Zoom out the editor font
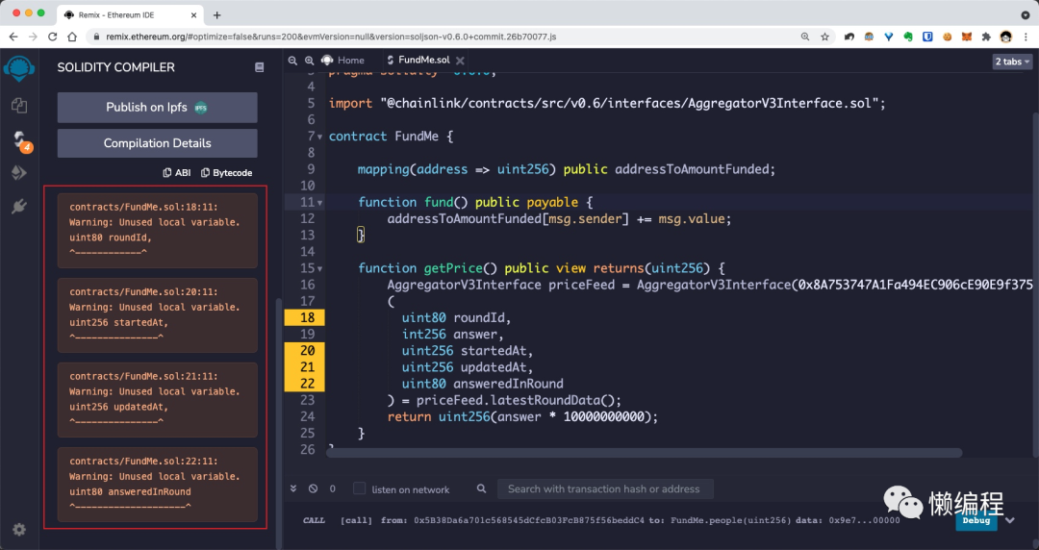This screenshot has width=1039, height=550. (292, 60)
